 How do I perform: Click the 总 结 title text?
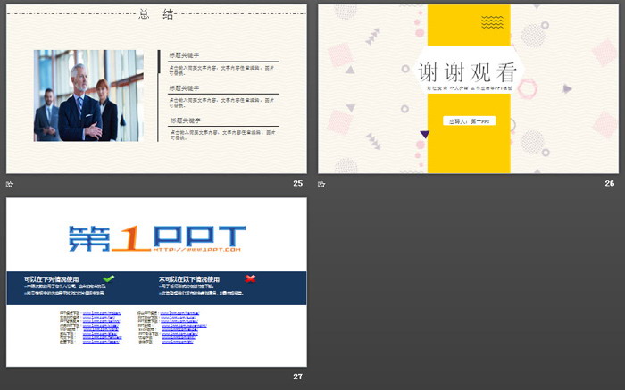click(156, 15)
